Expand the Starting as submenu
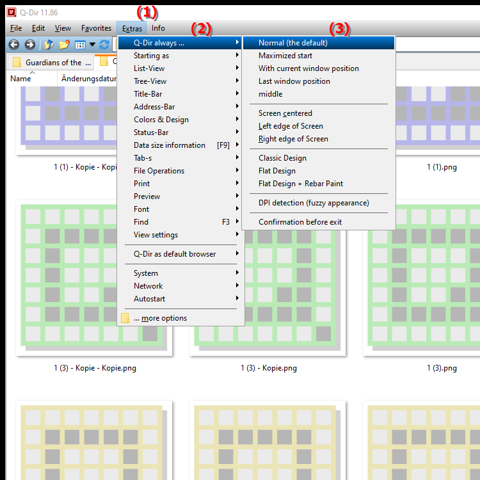The image size is (480, 480). (180, 56)
